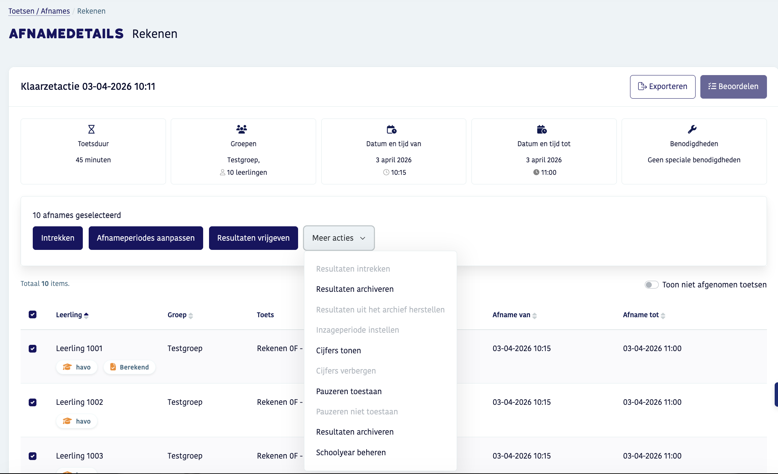Image resolution: width=778 pixels, height=474 pixels.
Task: Click the Berekend document icon
Action: [x=113, y=367]
